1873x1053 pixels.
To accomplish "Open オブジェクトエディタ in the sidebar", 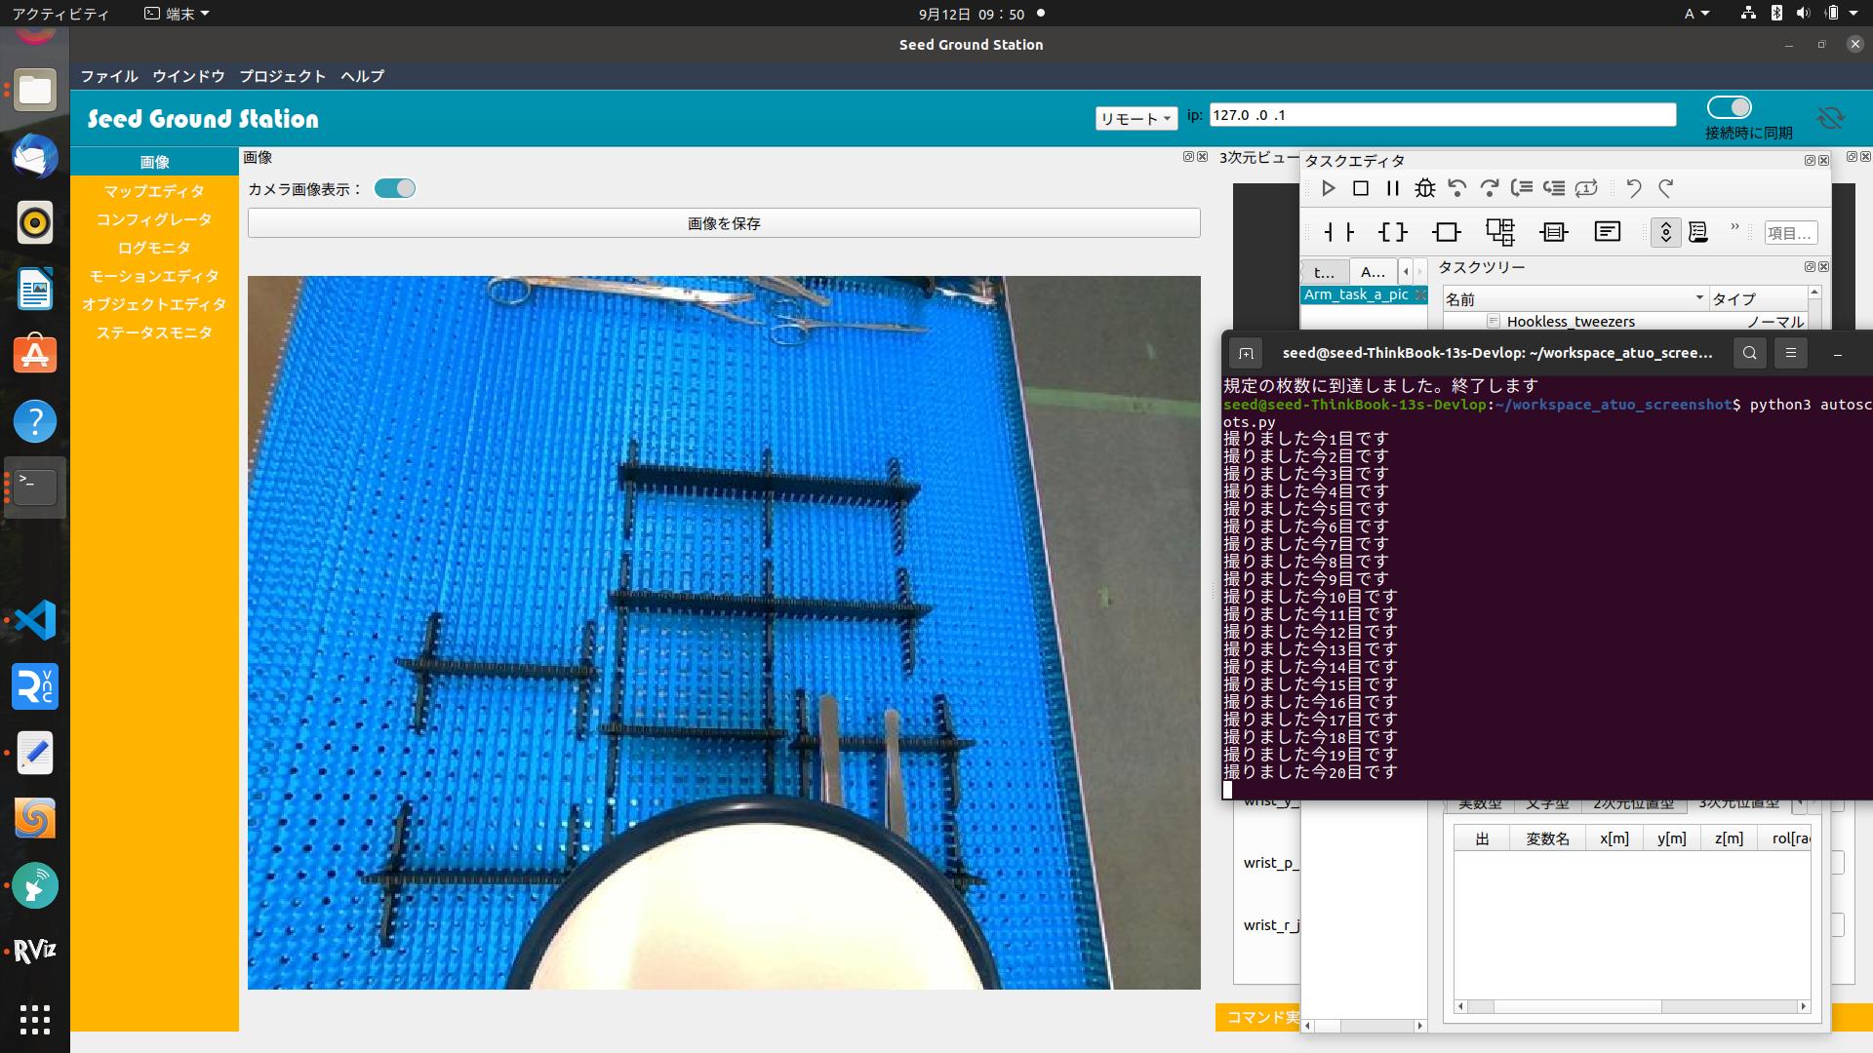I will coord(154,304).
